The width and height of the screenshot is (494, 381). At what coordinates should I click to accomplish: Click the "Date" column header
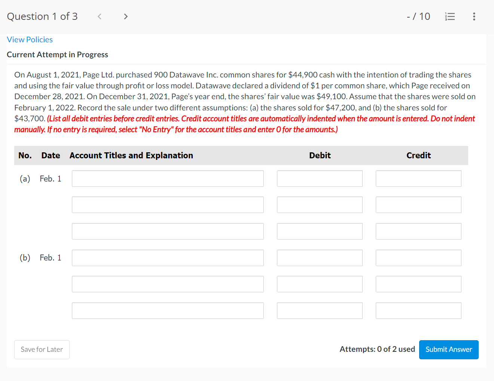(x=51, y=155)
